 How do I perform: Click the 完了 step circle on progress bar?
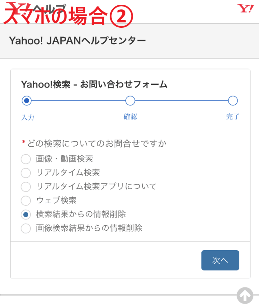tap(233, 101)
